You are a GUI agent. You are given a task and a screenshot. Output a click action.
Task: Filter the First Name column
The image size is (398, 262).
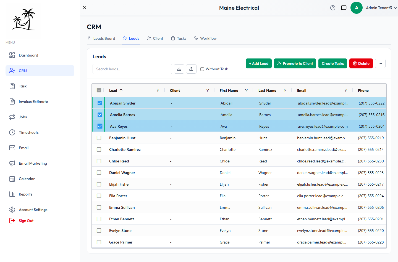point(246,90)
